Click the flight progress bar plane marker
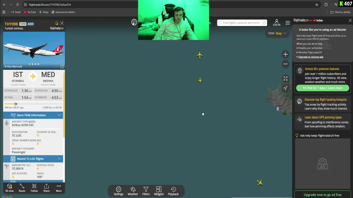Image resolution: width=353 pixels, height=198 pixels. tap(16, 104)
